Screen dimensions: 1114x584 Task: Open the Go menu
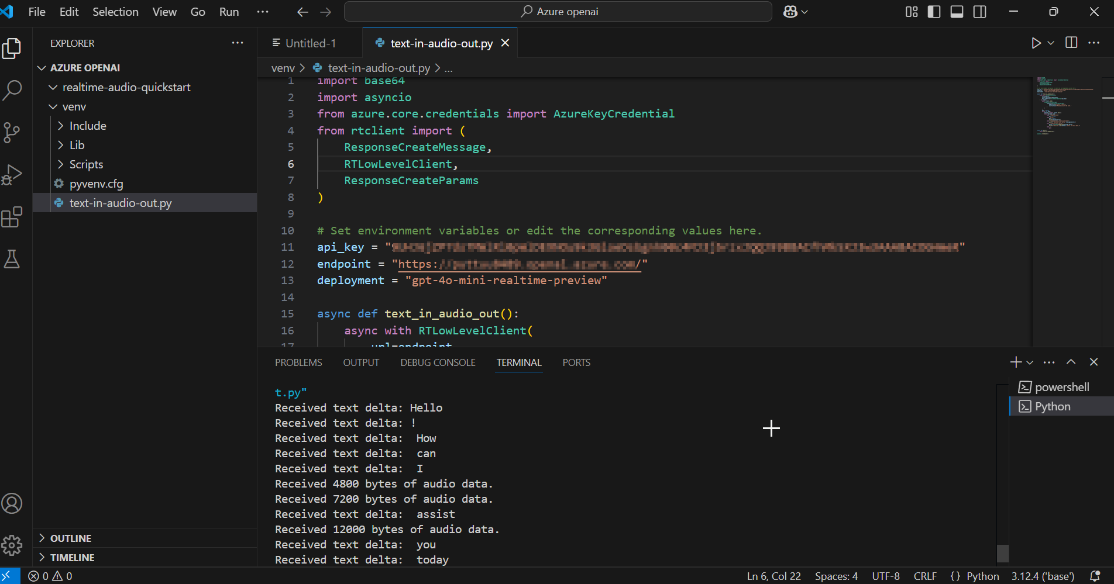198,12
